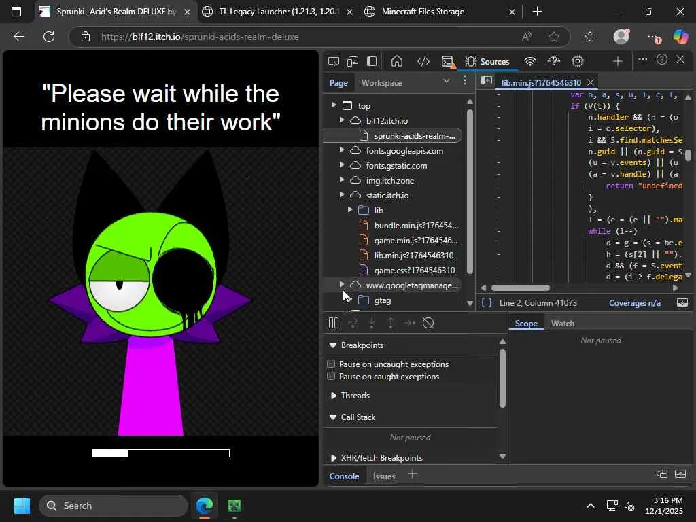
Task: Expand the top frame tree node
Action: pos(333,105)
